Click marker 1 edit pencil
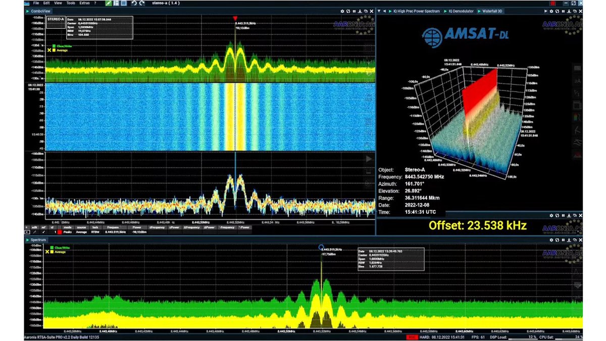This screenshot has height=341, width=606. (34, 232)
